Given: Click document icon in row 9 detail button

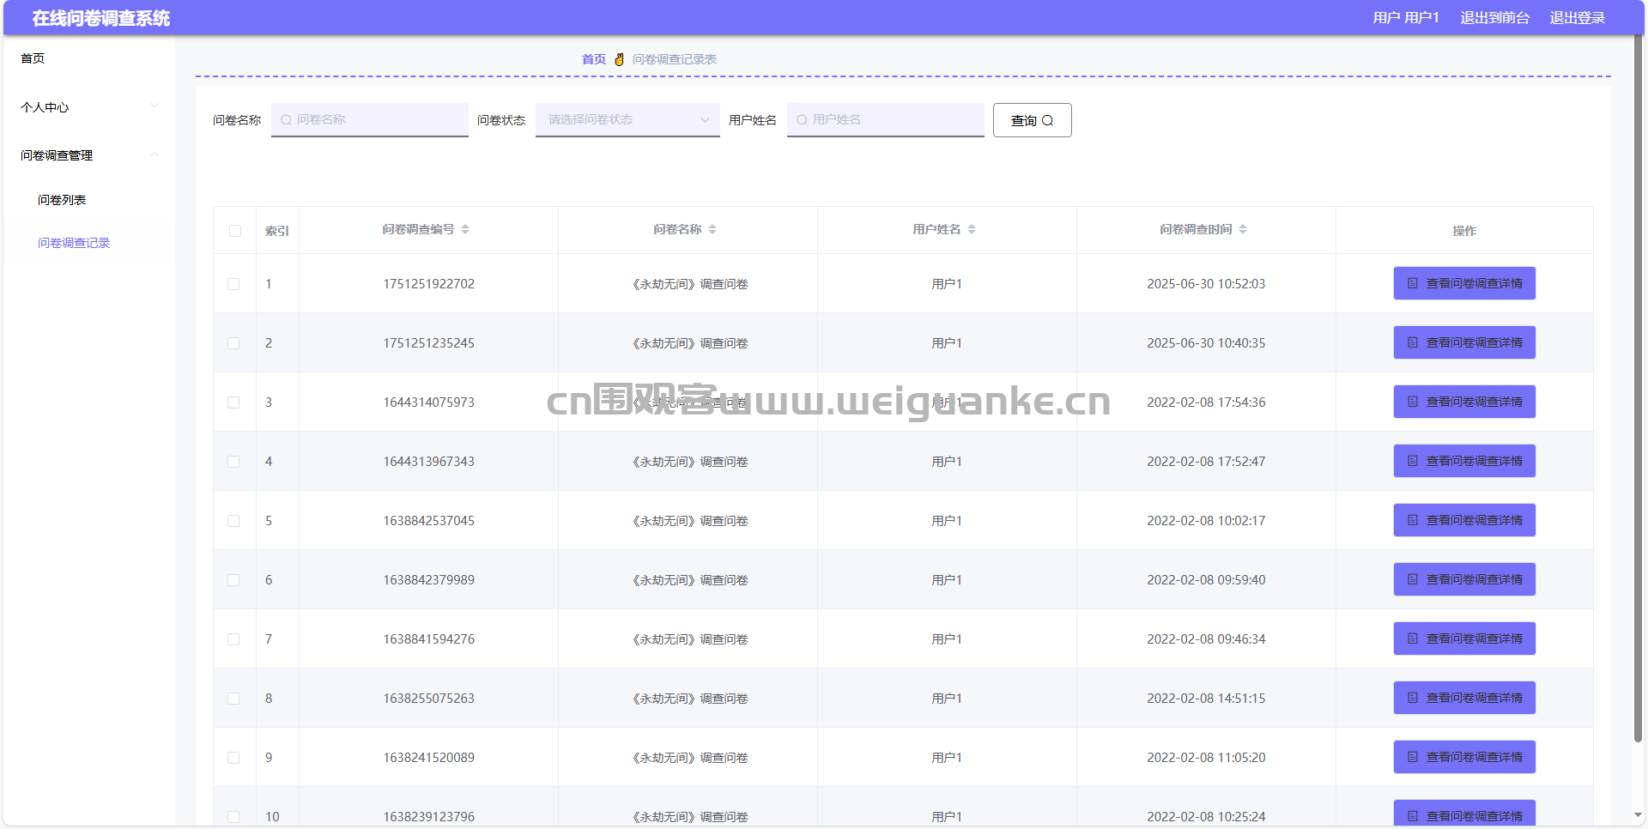Looking at the screenshot, I should pyautogui.click(x=1413, y=757).
